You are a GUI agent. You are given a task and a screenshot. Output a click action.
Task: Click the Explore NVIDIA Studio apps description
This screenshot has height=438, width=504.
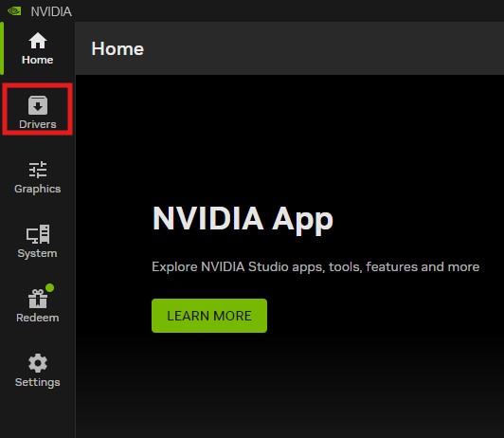point(315,267)
